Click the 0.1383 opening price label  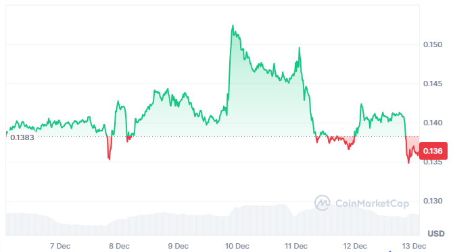22,137
